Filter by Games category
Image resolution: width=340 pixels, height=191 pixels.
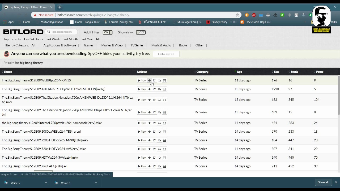tap(89, 45)
